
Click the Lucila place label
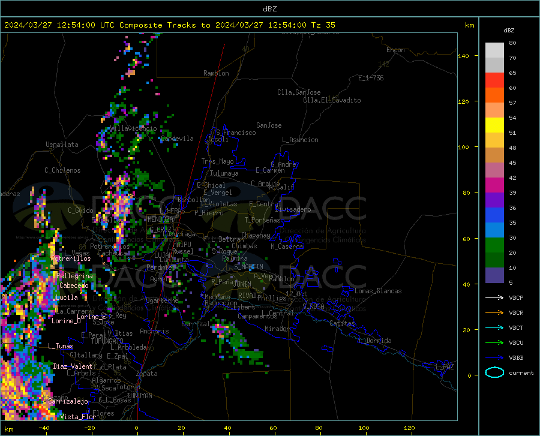tap(67, 297)
